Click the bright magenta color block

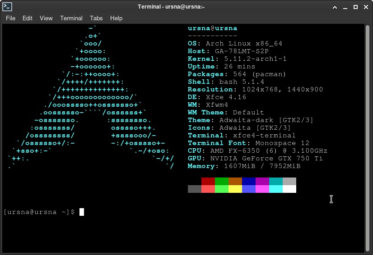pos(262,189)
